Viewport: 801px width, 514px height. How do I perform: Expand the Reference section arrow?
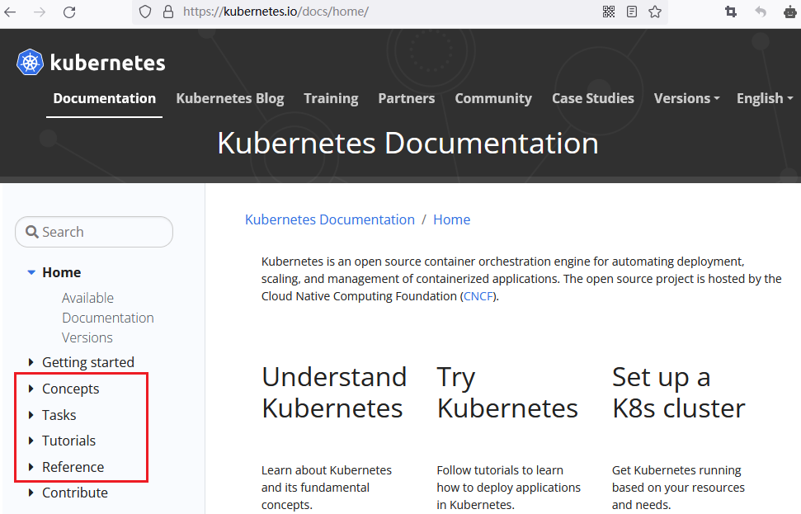coord(31,467)
